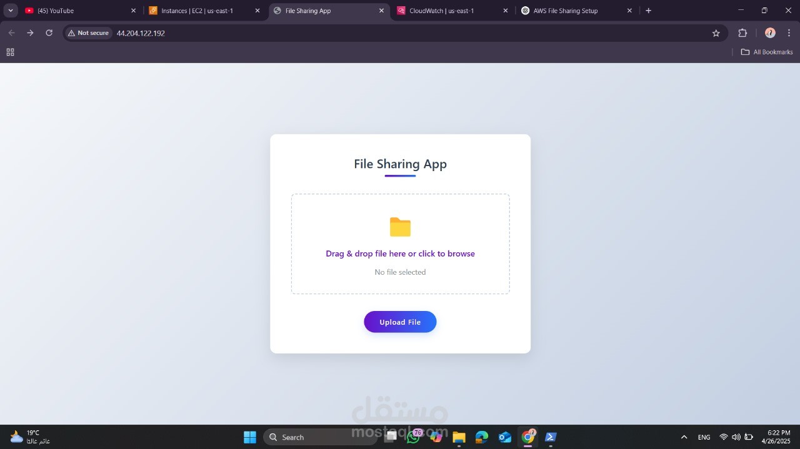
Task: Close the File Sharing App tab
Action: pos(382,11)
